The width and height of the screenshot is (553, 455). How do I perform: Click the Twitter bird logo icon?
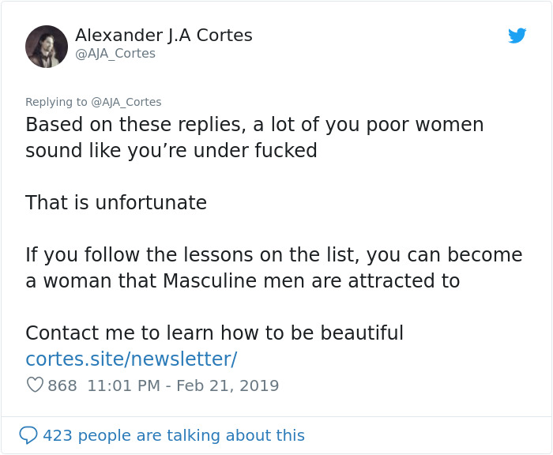tap(517, 36)
